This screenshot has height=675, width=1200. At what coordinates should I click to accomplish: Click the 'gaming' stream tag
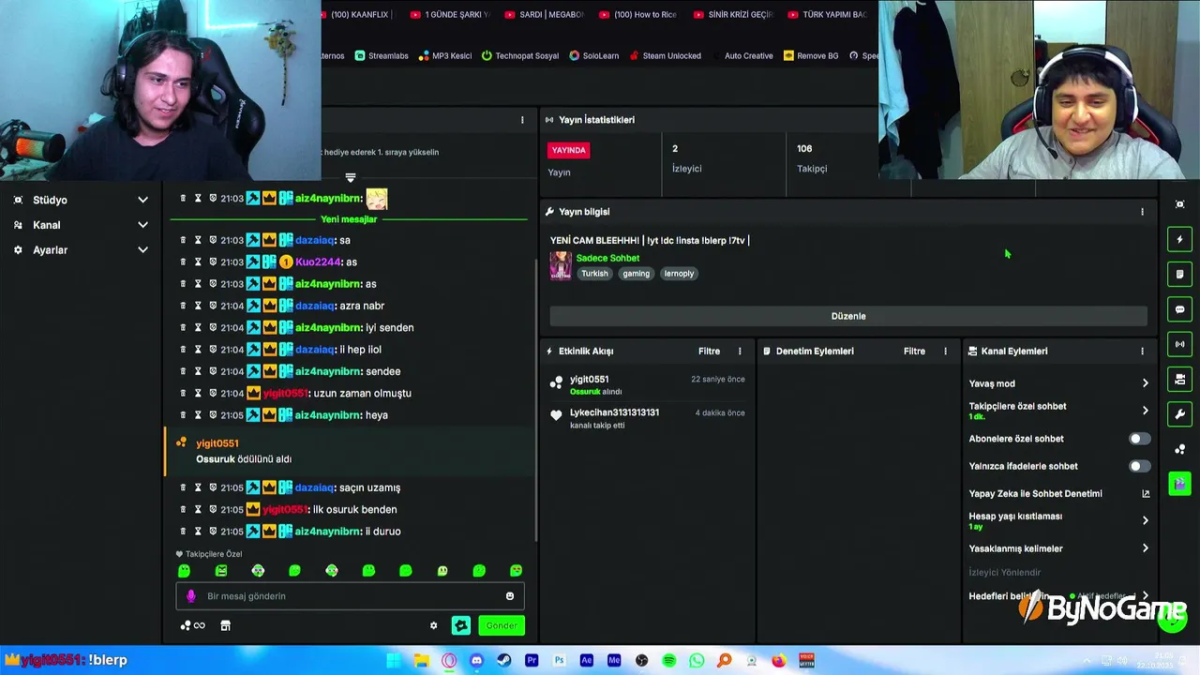pyautogui.click(x=636, y=274)
